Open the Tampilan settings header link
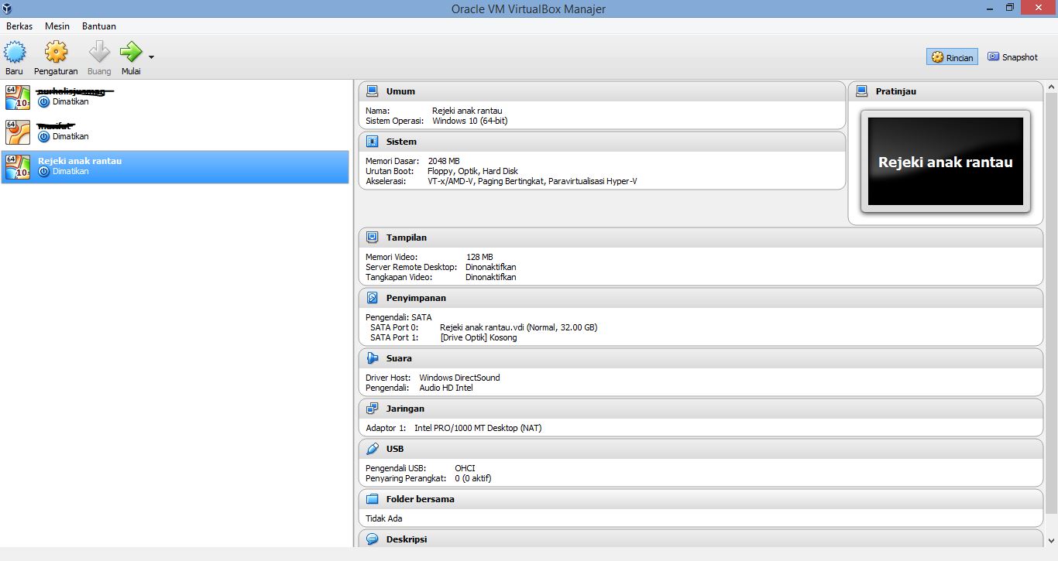The height and width of the screenshot is (561, 1058). pyautogui.click(x=407, y=238)
